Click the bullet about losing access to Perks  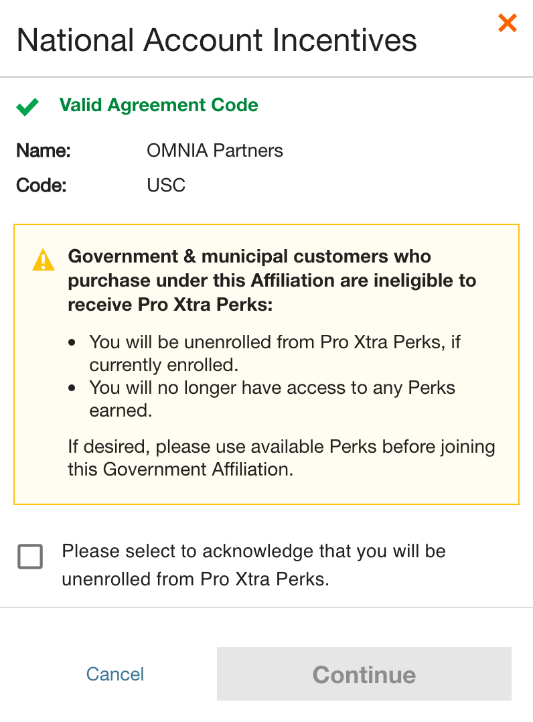tap(272, 399)
